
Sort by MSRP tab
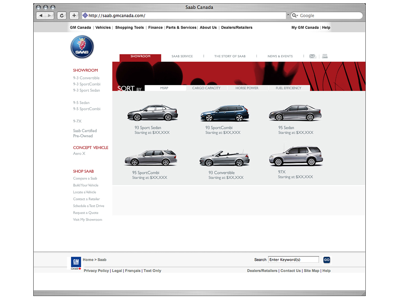point(165,88)
